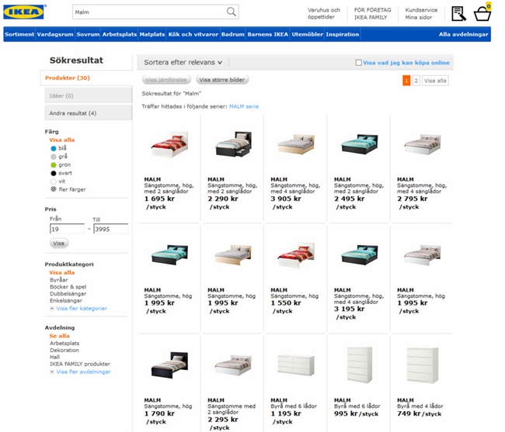Select Dekoration department
This screenshot has height=432, width=505.
coord(64,351)
